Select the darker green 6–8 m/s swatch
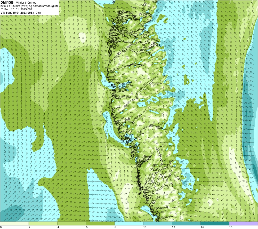Viewport: 258px width, 229px height. 100,223
